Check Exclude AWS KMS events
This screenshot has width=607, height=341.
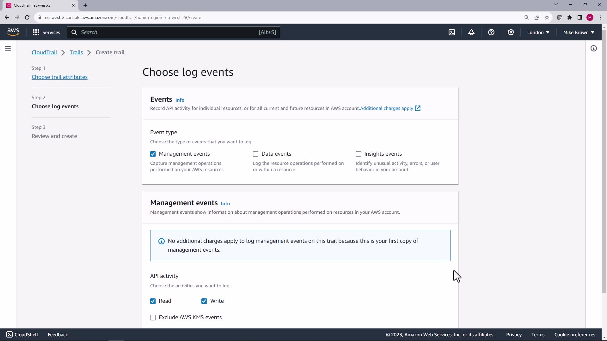pos(153,317)
